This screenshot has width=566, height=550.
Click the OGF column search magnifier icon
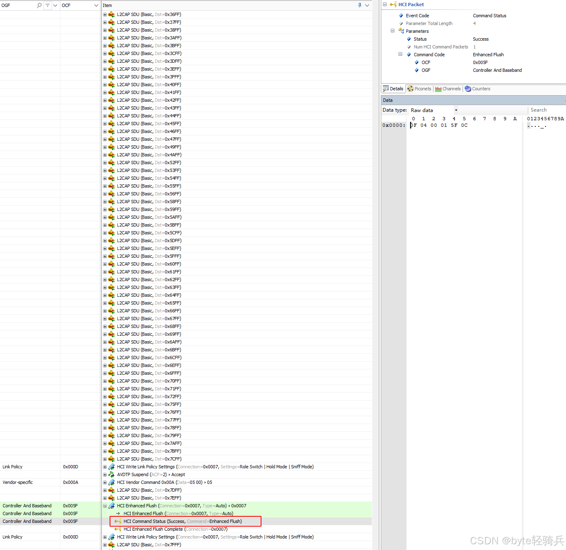pos(39,5)
